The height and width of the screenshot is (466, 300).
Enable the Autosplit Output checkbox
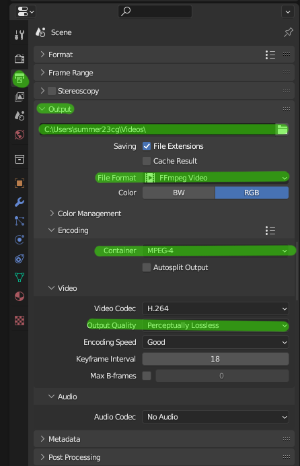147,267
